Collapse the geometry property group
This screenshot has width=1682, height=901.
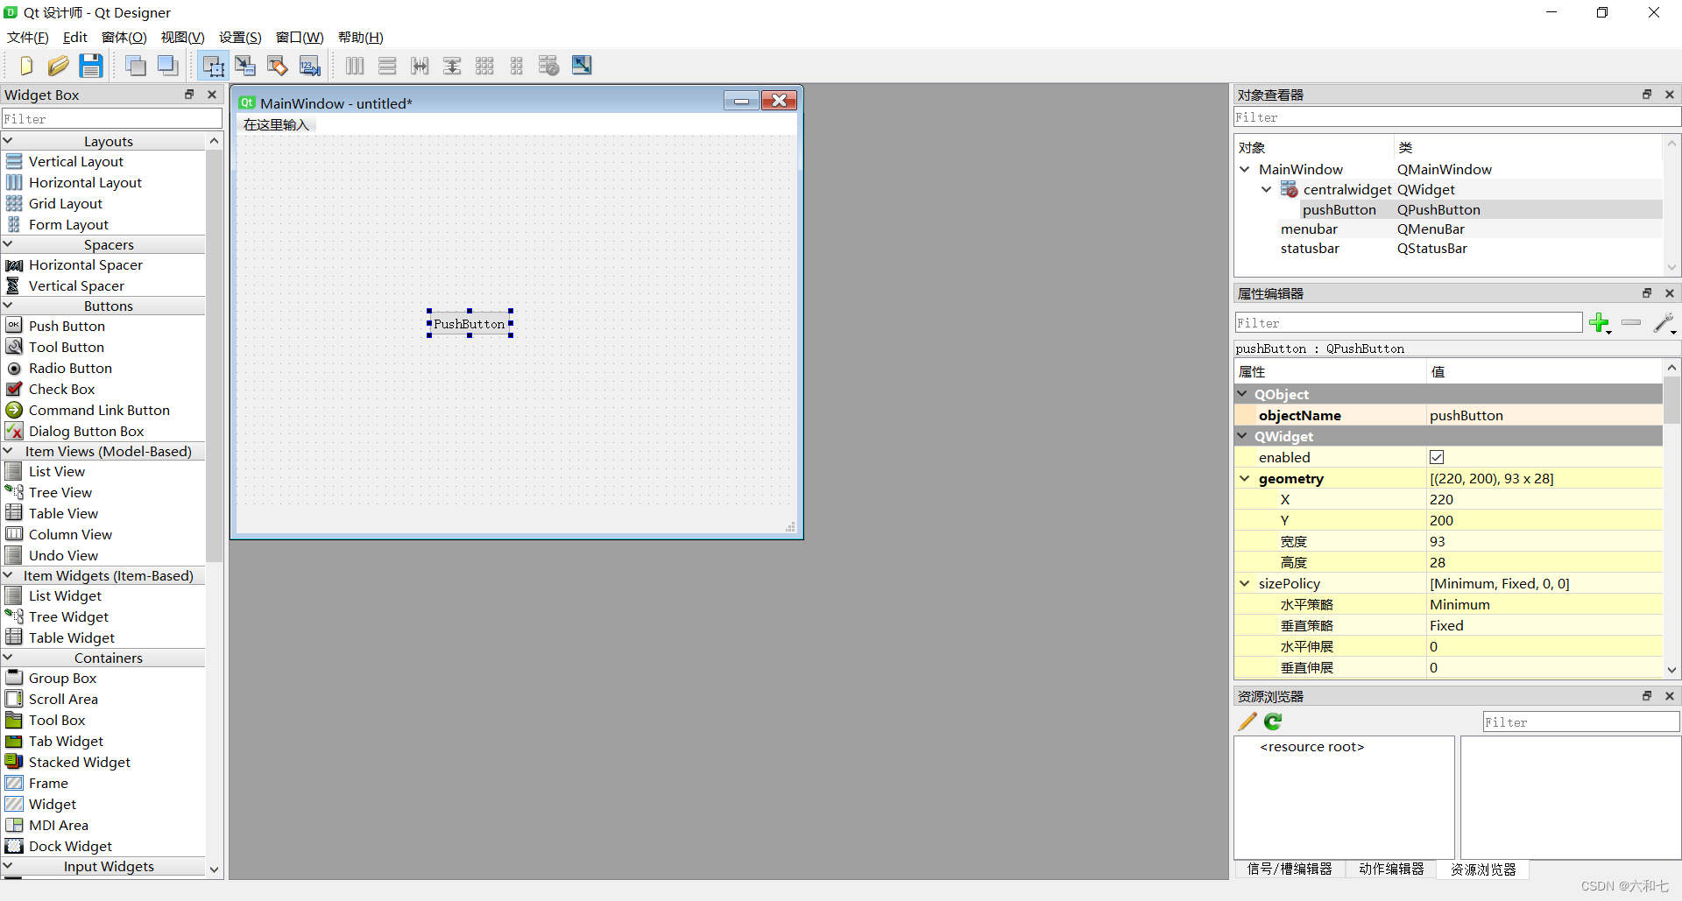1245,478
